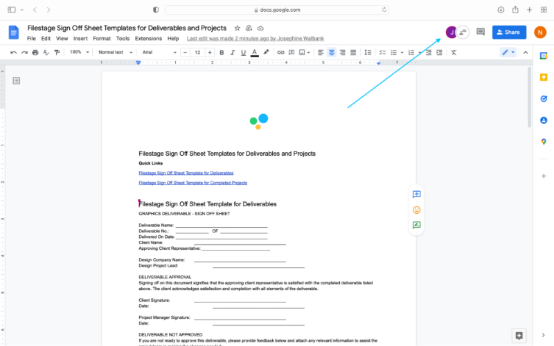Insert a checklist
The width and height of the screenshot is (554, 346).
coord(382,53)
